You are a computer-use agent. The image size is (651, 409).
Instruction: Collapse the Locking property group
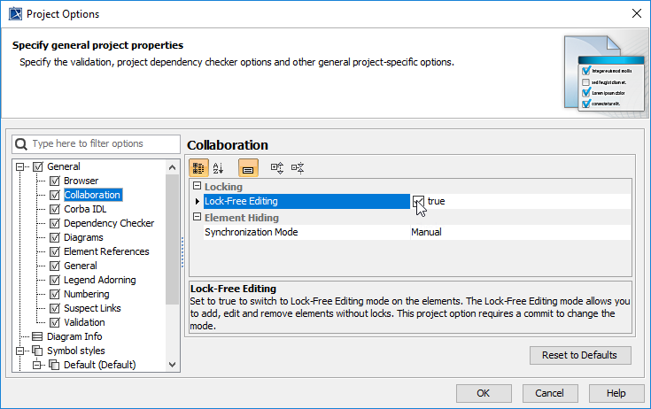coord(197,187)
